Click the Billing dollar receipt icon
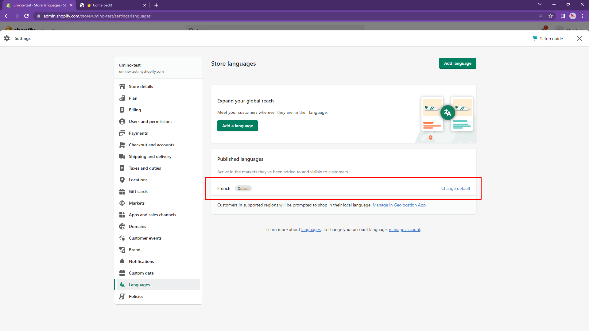The image size is (589, 331). [x=122, y=110]
